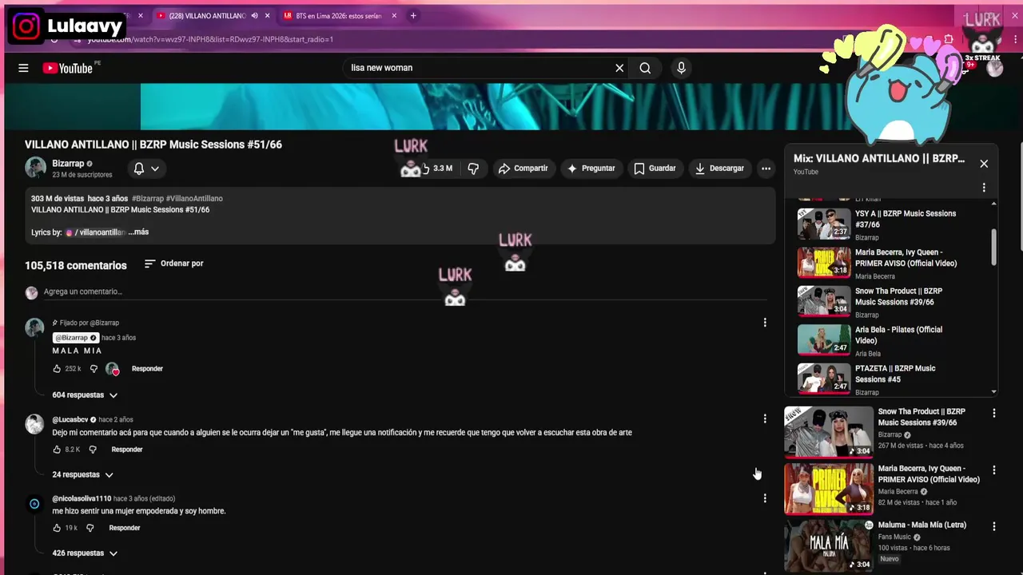Save video with Guardar button
The image size is (1023, 575).
(655, 169)
